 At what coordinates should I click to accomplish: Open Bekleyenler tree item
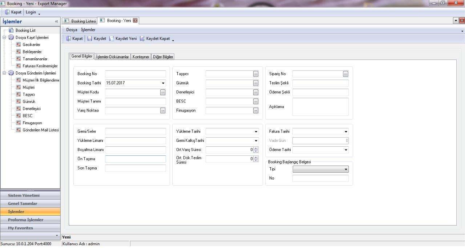[32, 52]
